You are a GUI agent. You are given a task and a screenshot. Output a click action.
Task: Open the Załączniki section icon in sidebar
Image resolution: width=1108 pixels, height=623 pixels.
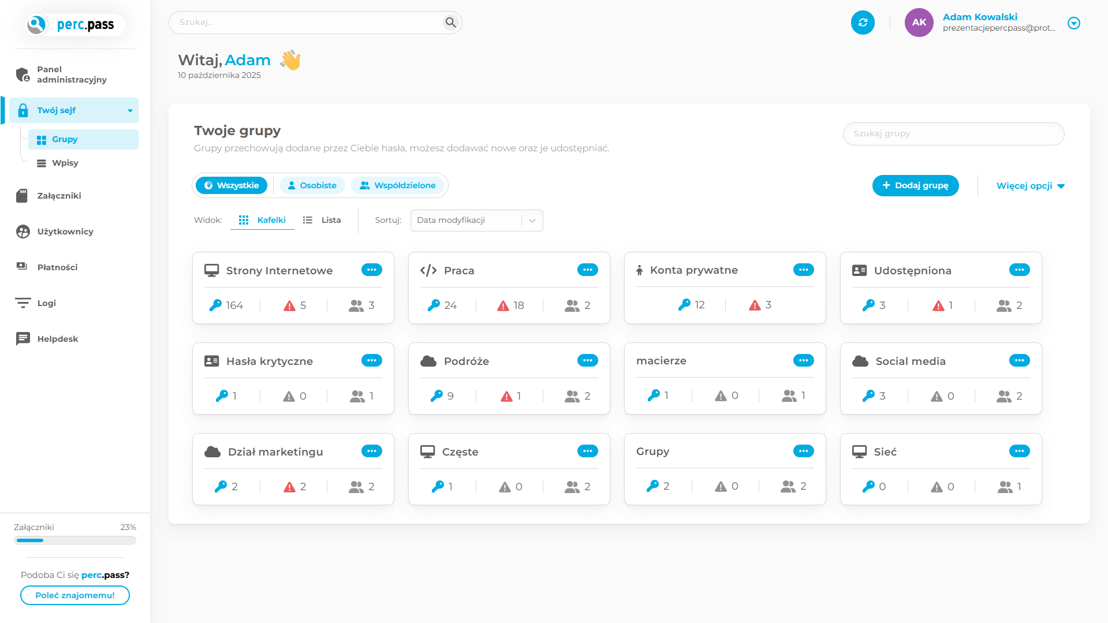coord(22,196)
